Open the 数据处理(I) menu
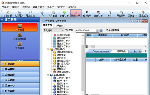Image resolution: width=150 pixels, height=95 pixels. click(x=38, y=7)
